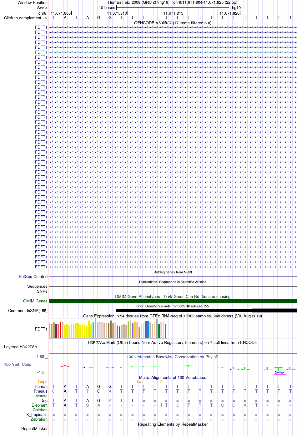Image resolution: width=297 pixels, height=436 pixels.
Task: Click the light-blue highlighted FDFT1 transcript label
Action: coord(41,52)
